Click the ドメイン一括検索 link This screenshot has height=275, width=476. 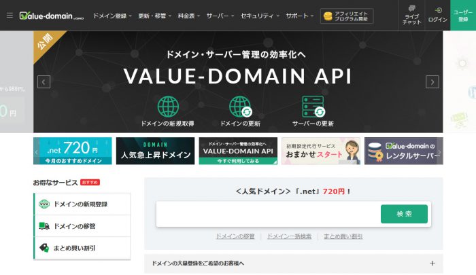coord(289,236)
